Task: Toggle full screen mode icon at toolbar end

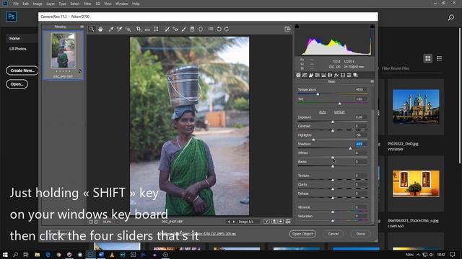Action: tap(287, 29)
